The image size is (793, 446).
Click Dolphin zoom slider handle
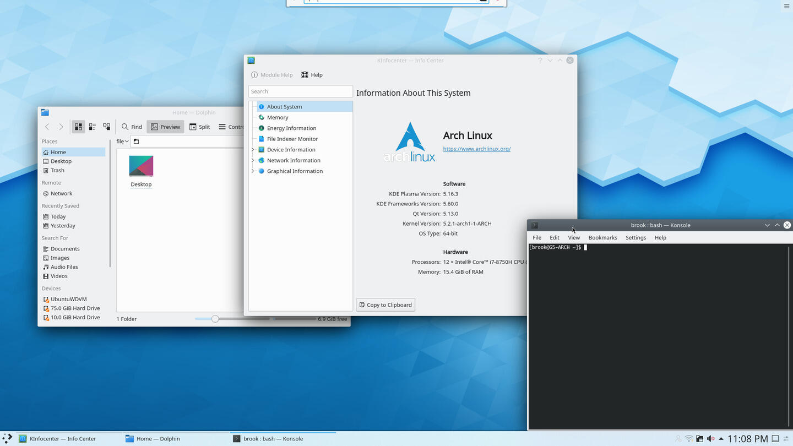pos(215,319)
